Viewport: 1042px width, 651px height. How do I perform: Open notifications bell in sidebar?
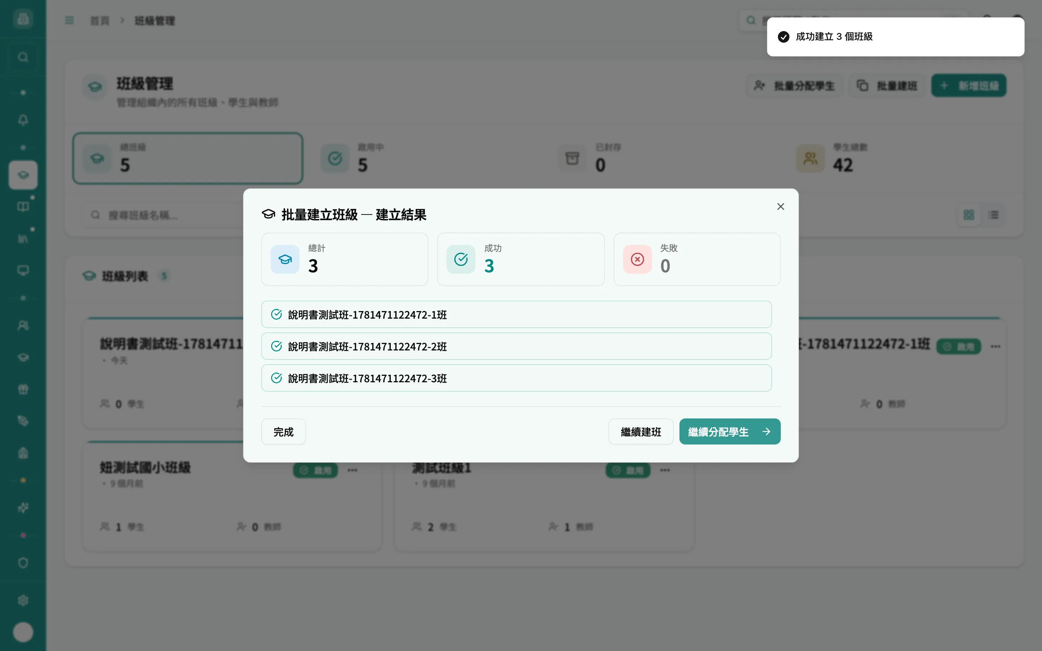click(23, 120)
